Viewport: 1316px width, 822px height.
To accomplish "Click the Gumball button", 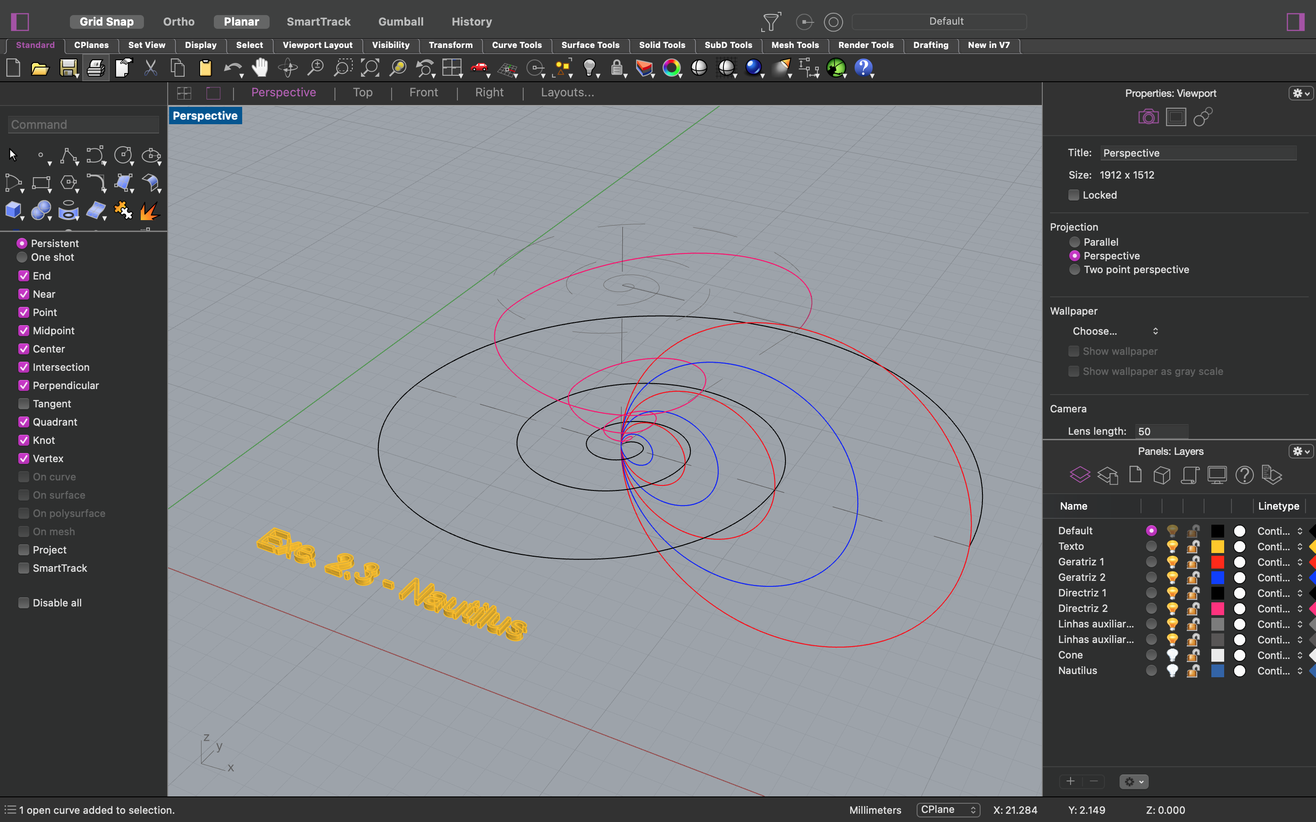I will point(401,22).
